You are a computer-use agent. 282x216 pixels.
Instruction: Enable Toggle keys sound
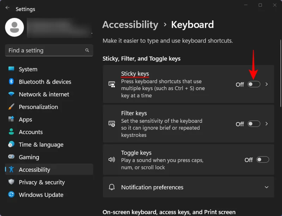pyautogui.click(x=263, y=160)
